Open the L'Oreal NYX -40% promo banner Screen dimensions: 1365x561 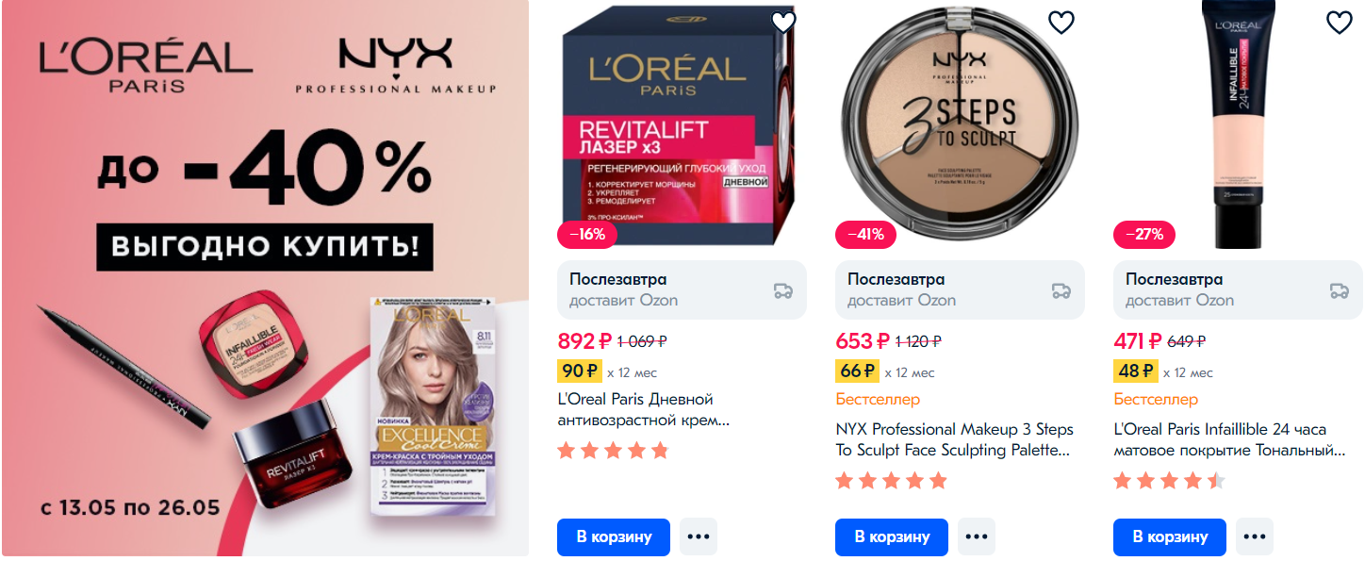point(265,278)
